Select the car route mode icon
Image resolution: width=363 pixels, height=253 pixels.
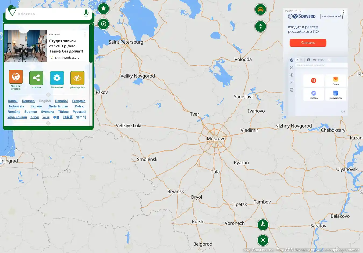(260, 9)
